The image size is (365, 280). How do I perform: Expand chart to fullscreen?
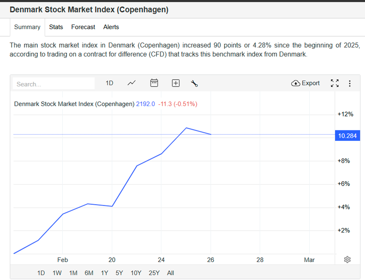click(x=335, y=83)
